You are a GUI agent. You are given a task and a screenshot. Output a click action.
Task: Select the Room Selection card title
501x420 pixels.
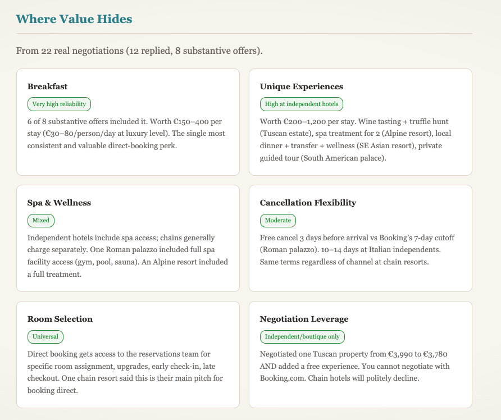[x=60, y=319]
